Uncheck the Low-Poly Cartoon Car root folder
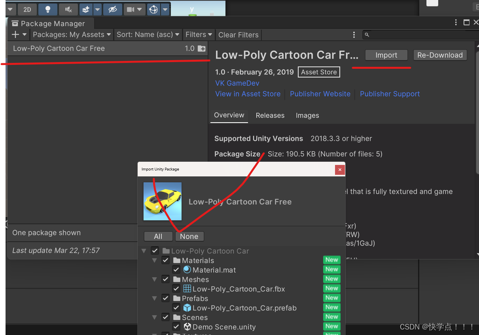This screenshot has height=335, width=479. (155, 251)
